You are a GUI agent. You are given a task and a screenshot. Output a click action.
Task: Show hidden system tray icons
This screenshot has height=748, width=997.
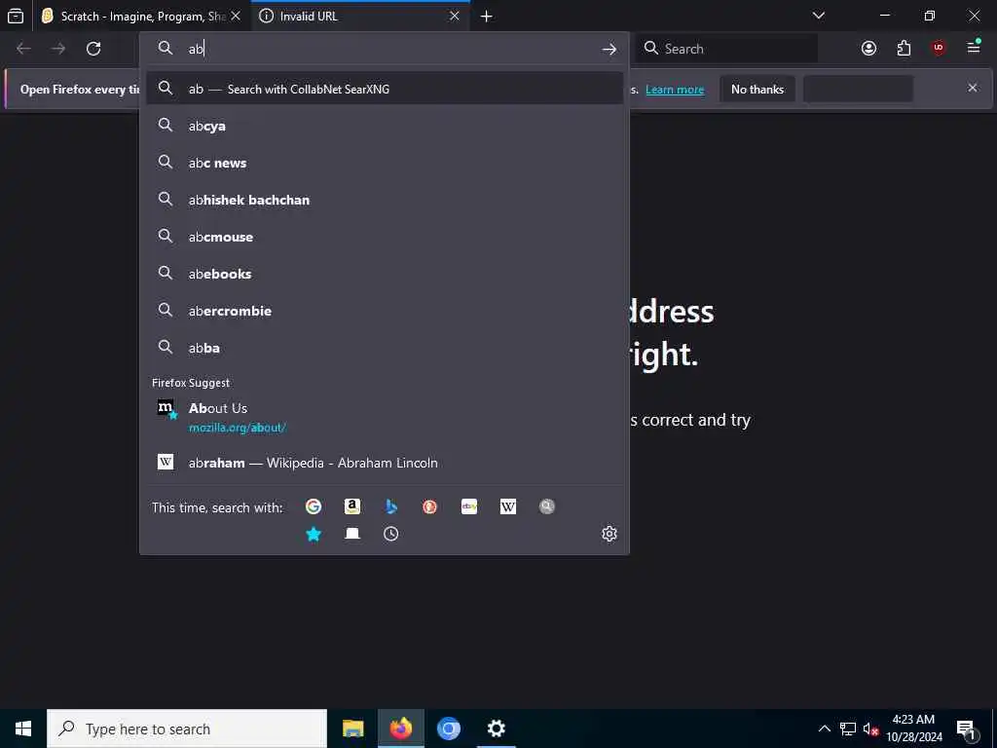pos(824,729)
